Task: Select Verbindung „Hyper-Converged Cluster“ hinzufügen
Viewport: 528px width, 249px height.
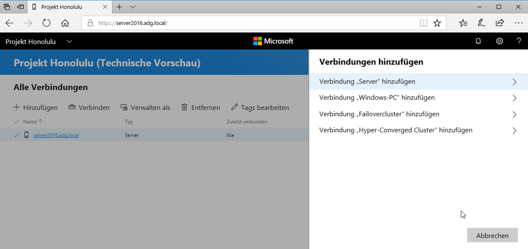Action: [419, 130]
